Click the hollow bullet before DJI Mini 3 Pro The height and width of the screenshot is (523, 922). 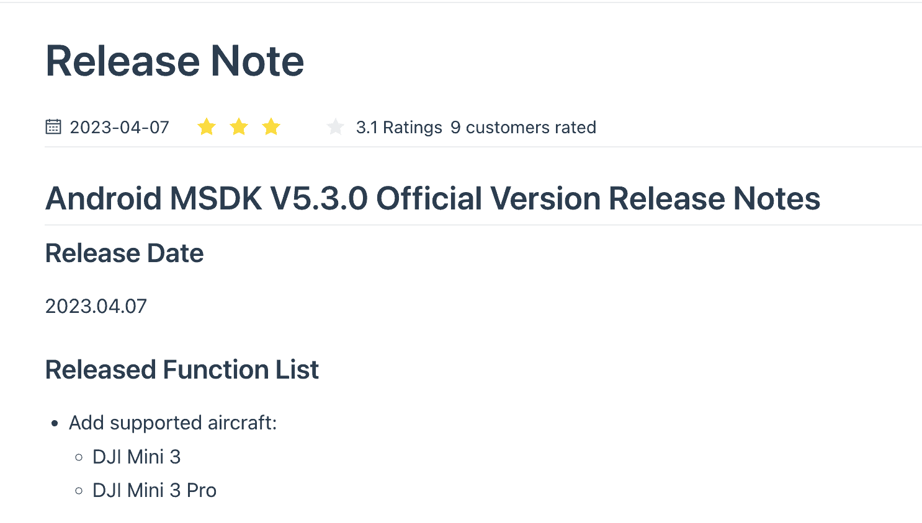pyautogui.click(x=79, y=491)
